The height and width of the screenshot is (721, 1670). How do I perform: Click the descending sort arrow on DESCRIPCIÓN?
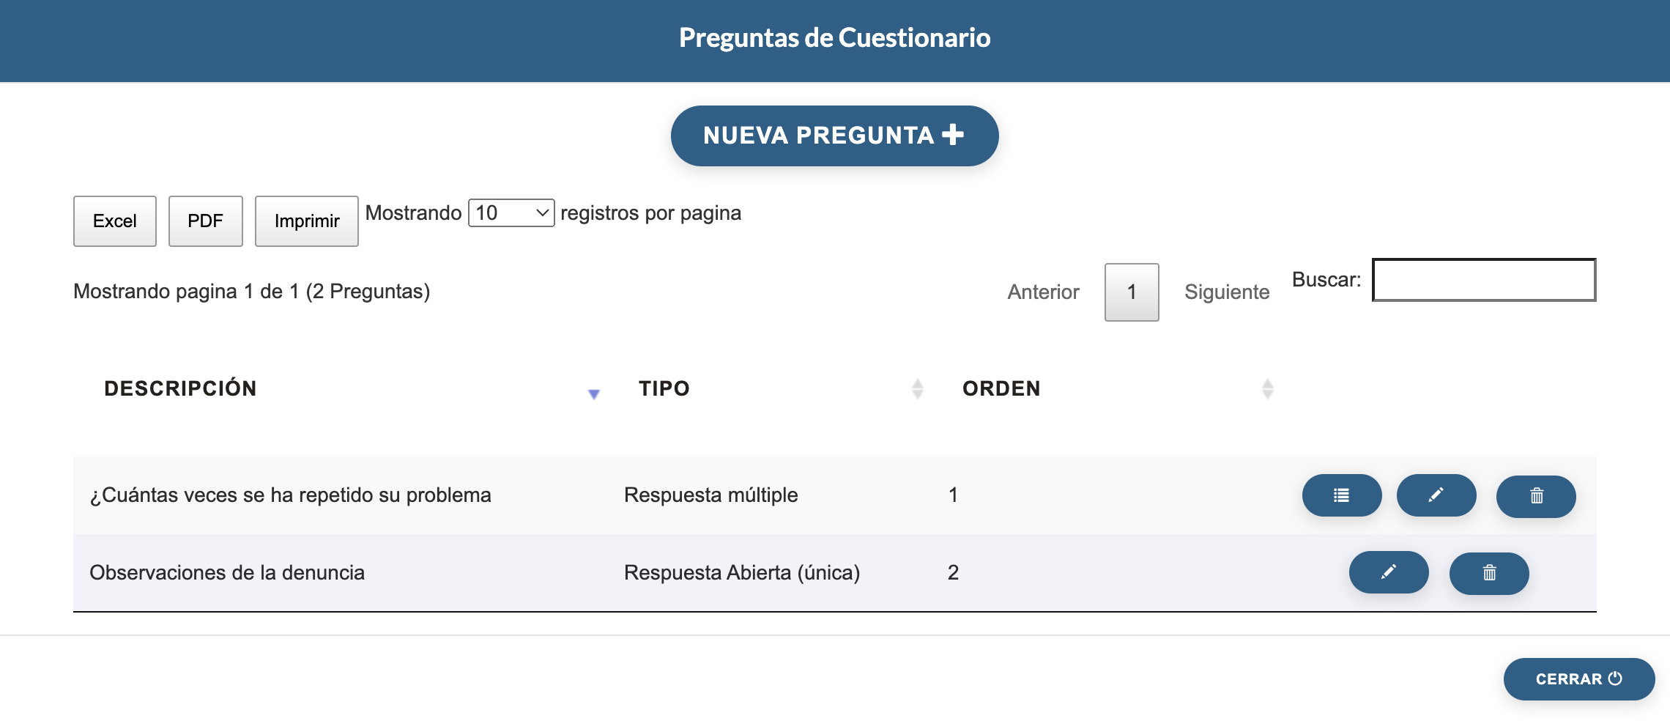tap(594, 393)
